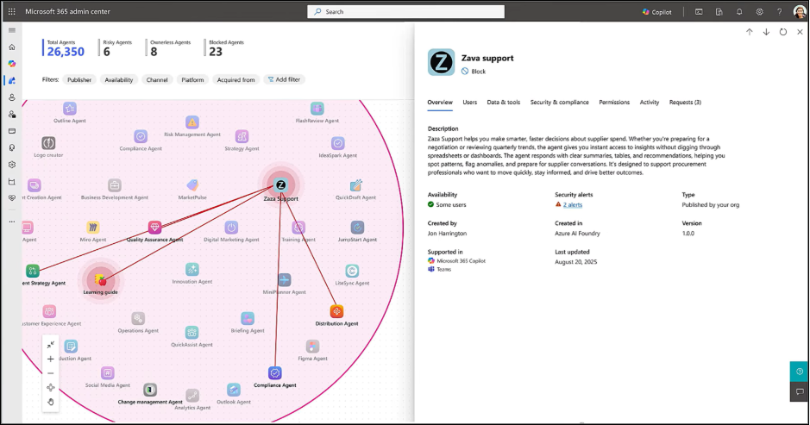
Task: Open the app launcher waffle menu
Action: [x=11, y=12]
